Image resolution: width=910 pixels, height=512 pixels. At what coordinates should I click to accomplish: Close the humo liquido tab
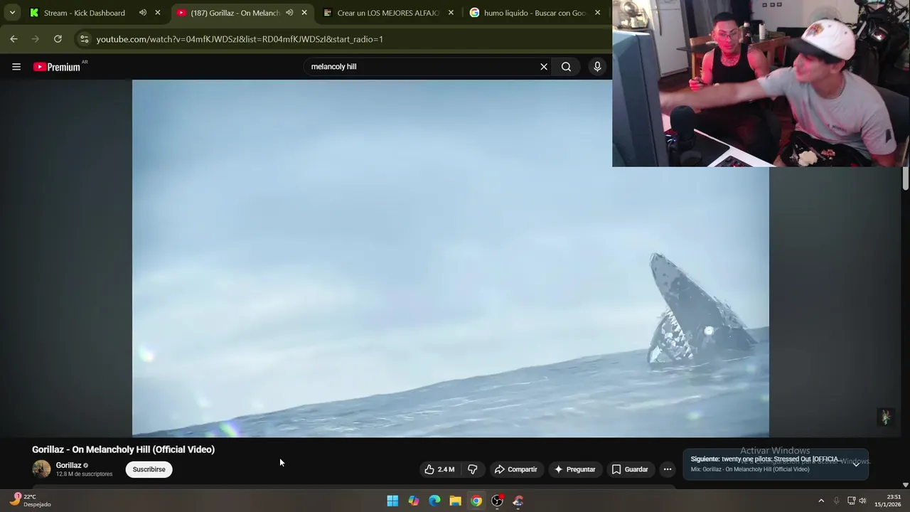[x=597, y=13]
